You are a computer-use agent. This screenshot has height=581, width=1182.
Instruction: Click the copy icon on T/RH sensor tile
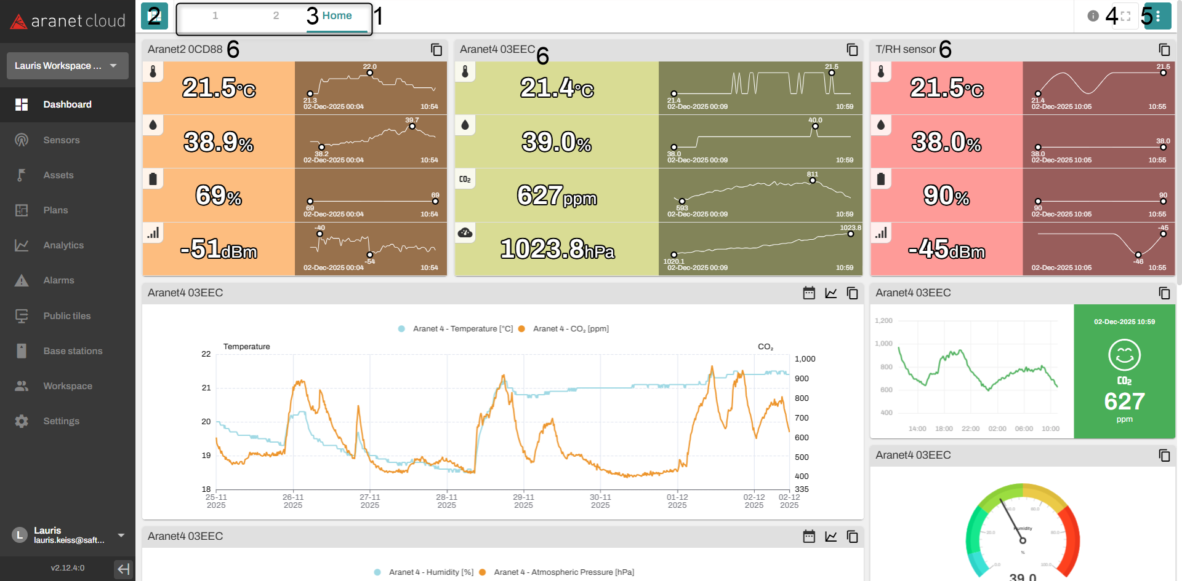coord(1164,50)
